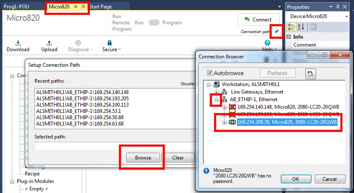354x193 pixels.
Task: Open the Secure lock menu
Action: [111, 46]
